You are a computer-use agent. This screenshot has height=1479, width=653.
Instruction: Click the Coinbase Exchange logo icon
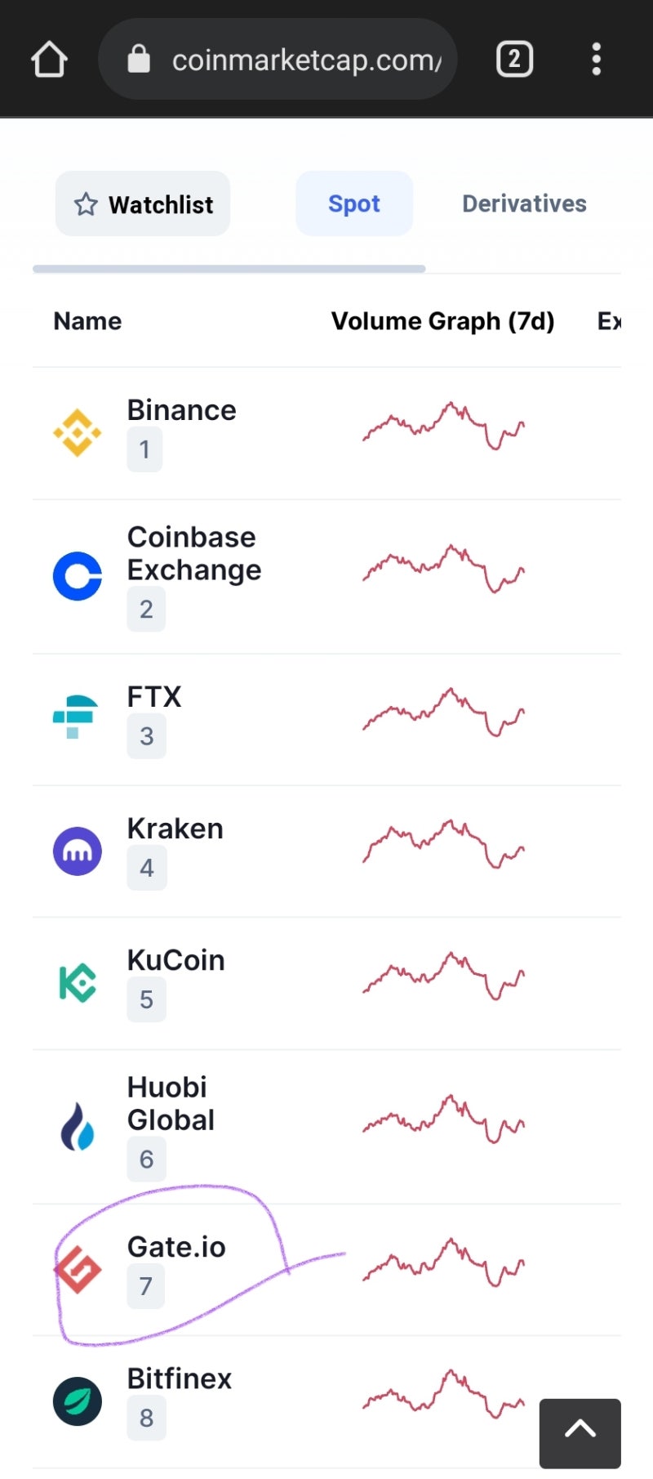78,576
